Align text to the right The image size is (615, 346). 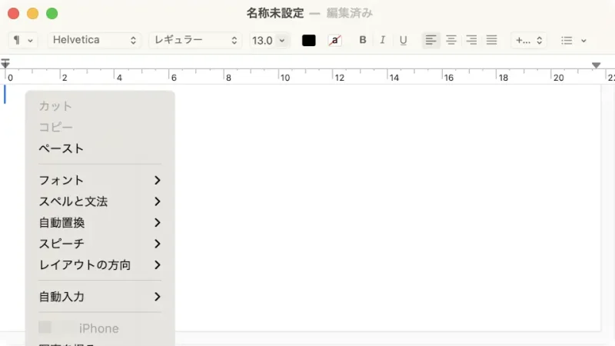[x=471, y=40]
